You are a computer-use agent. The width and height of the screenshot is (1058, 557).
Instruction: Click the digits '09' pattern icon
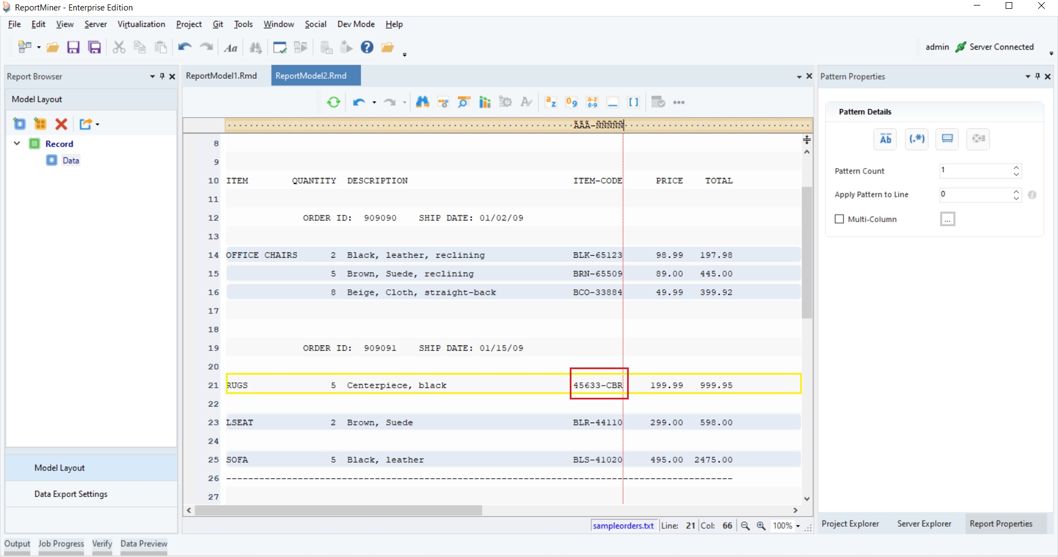click(x=571, y=102)
